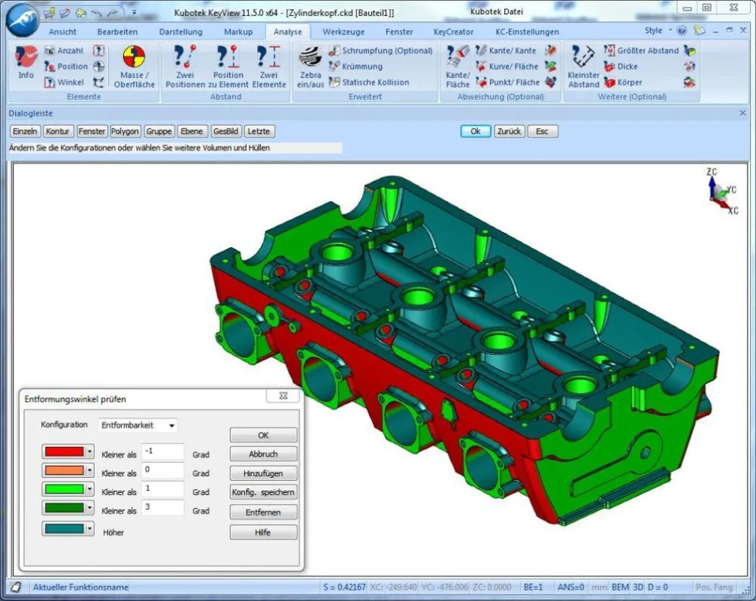756x601 pixels.
Task: Choose Zwei Elemente distance tool
Action: 269,67
